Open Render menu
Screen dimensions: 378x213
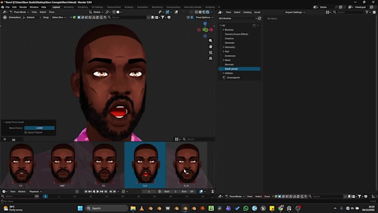coord(23,7)
